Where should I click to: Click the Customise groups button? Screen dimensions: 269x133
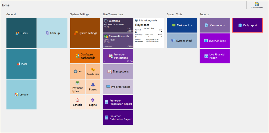coord(257,5)
